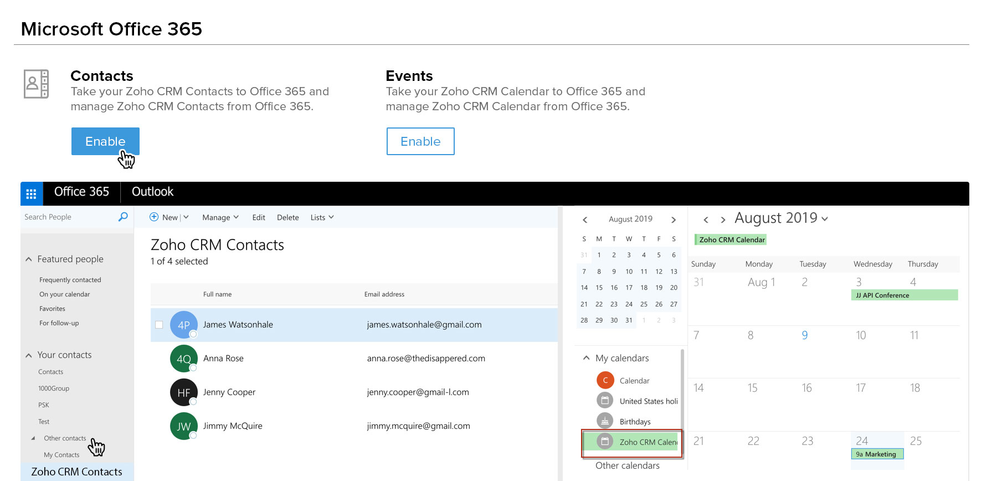
Task: Enable Zoho CRM Contacts sync
Action: click(105, 141)
